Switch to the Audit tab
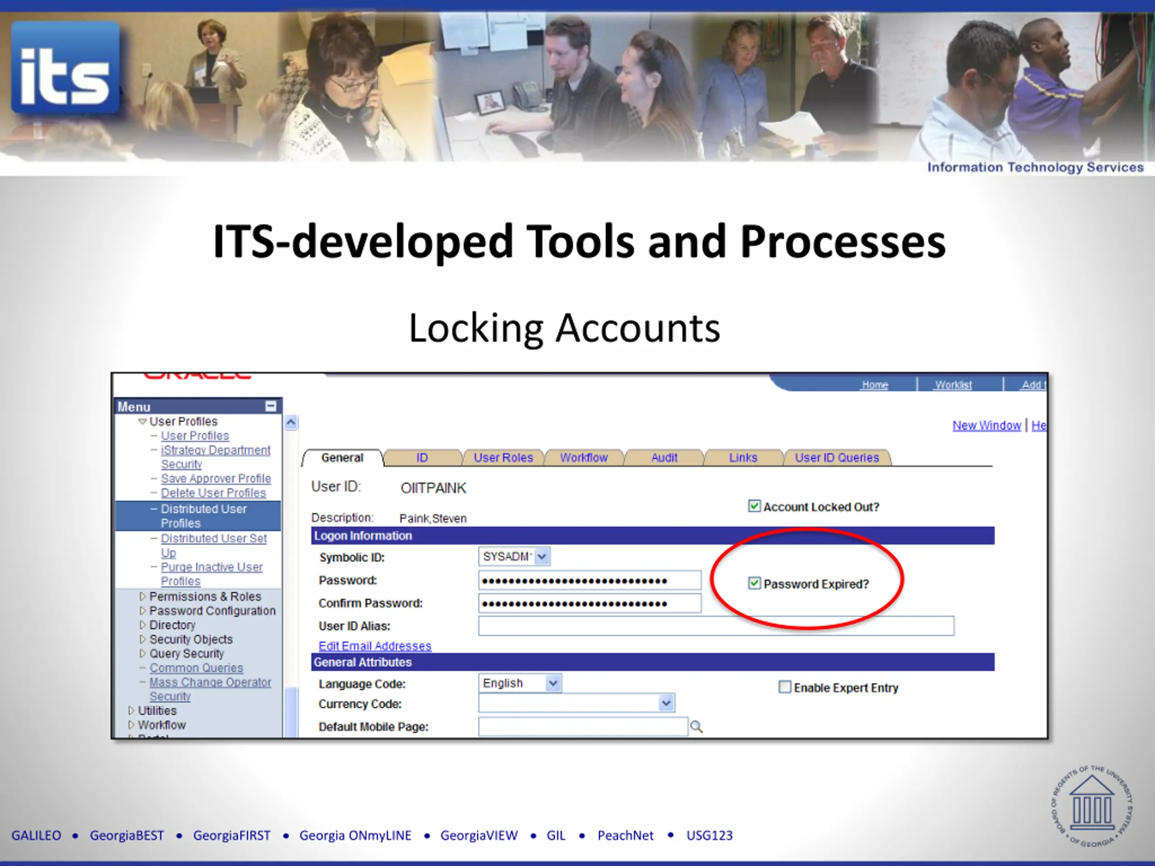This screenshot has height=866, width=1155. tap(664, 458)
